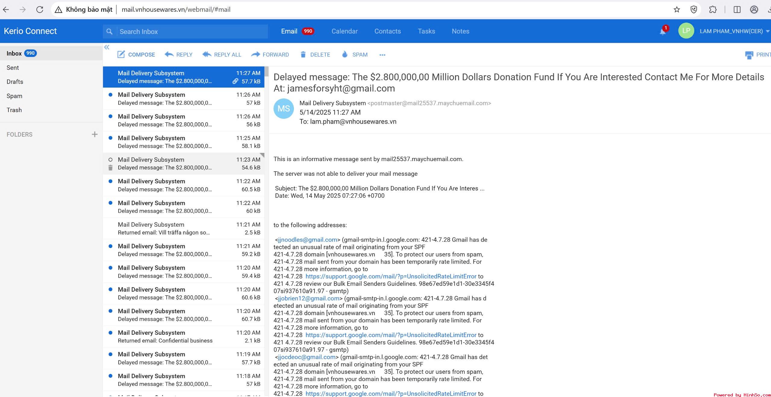Click the jjocdeoc@gmail.com link
The width and height of the screenshot is (771, 397).
pyautogui.click(x=307, y=357)
